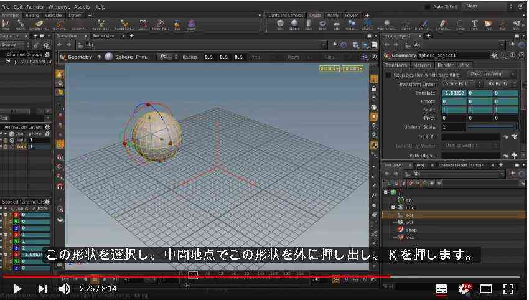Screen dimensions: 529x300
Task: Open the Primitive Type Pol... dropdown
Action: pyautogui.click(x=169, y=57)
